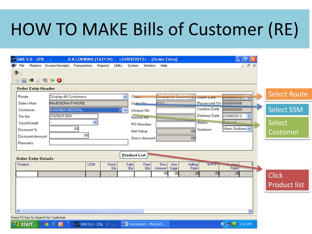312x234 pixels.
Task: Click the Discount % field
Action: (64, 129)
